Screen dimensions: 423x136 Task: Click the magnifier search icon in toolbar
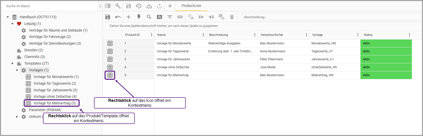[x=149, y=17]
